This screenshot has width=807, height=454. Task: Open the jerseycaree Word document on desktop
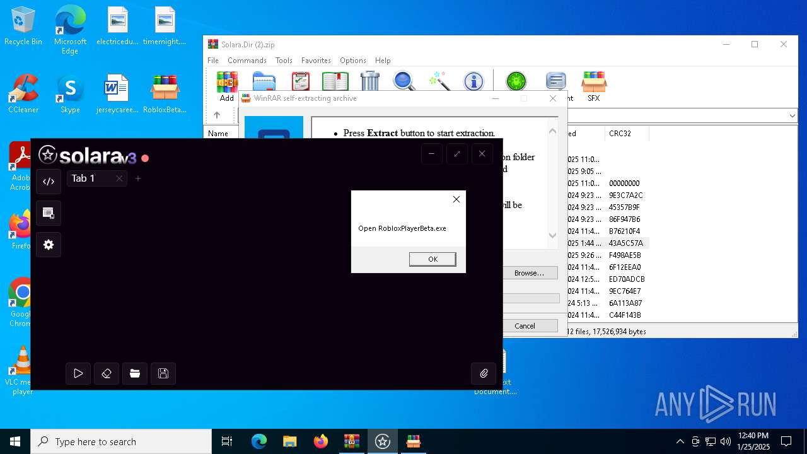pos(117,94)
